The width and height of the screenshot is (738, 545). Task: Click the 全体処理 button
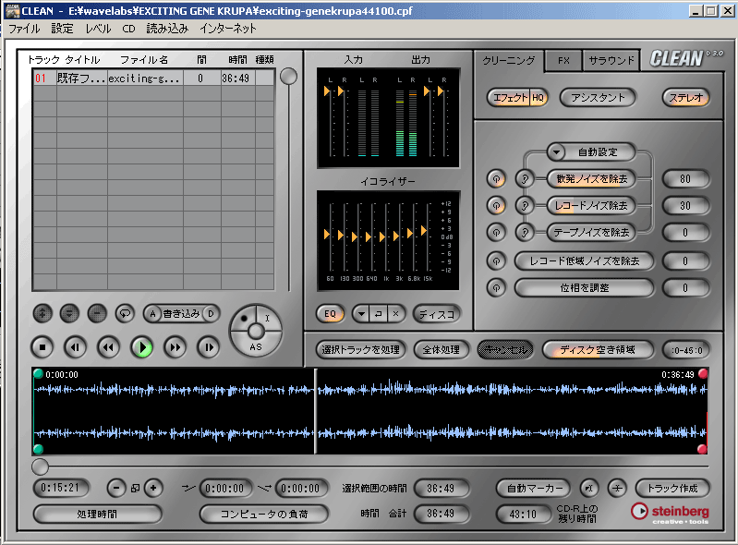441,350
